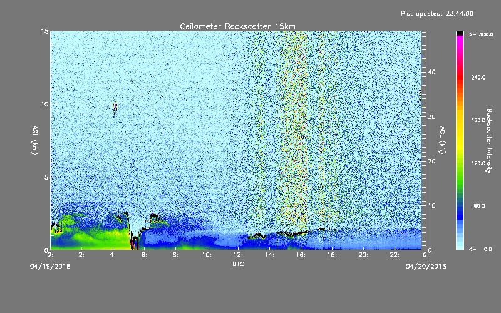Click the '<= 0.0' colorbar label
501x313 pixels.
pyautogui.click(x=480, y=249)
